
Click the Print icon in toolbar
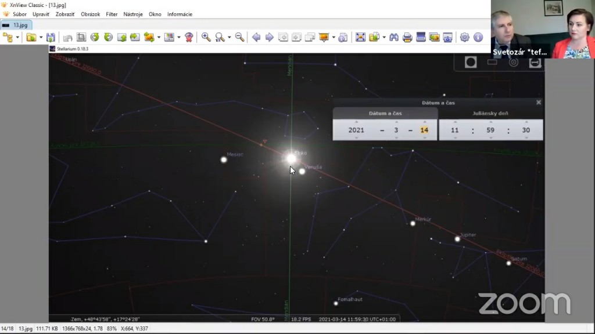[x=407, y=37]
